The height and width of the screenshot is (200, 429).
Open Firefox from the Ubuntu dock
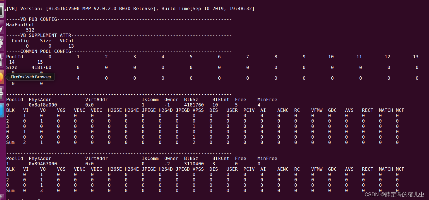coord(2,77)
